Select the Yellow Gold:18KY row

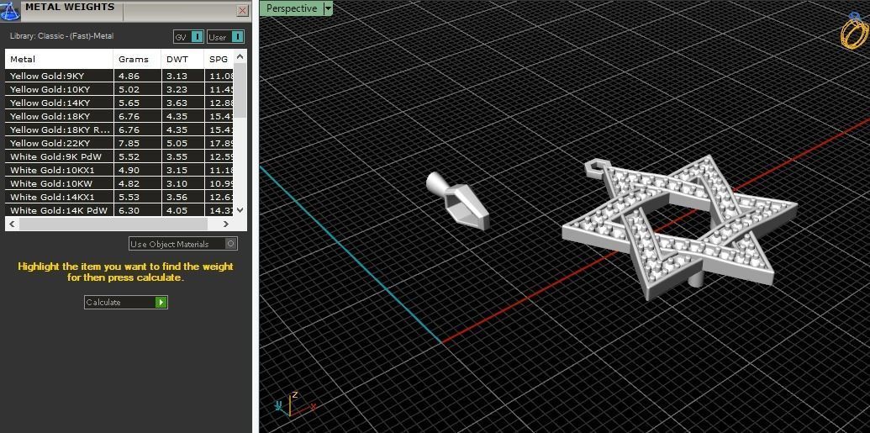click(x=120, y=116)
